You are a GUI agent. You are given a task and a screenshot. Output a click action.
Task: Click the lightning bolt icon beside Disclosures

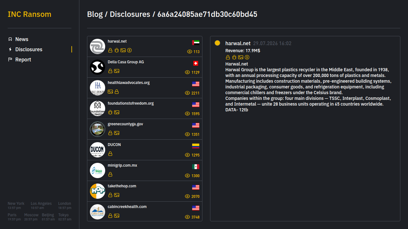tap(10, 49)
